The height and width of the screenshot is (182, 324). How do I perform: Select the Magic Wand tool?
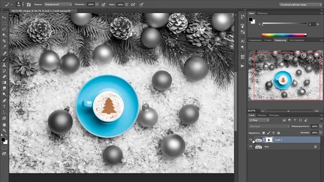click(x=4, y=35)
